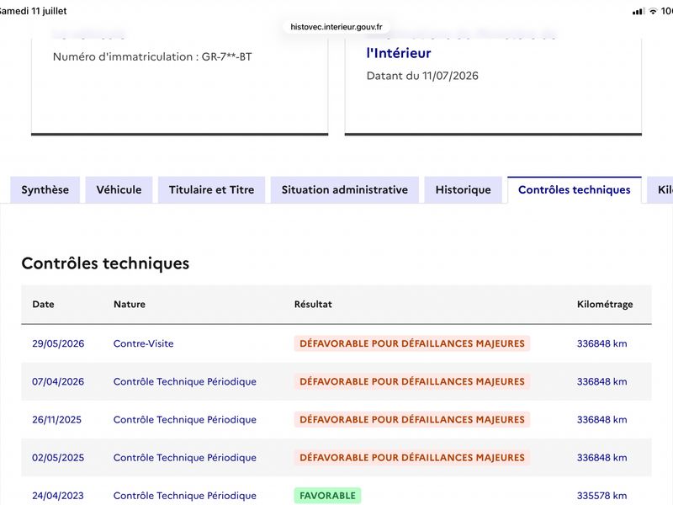Click Contrôle Technique Périodique for 07/04/2026
Image resolution: width=673 pixels, height=505 pixels.
click(185, 382)
